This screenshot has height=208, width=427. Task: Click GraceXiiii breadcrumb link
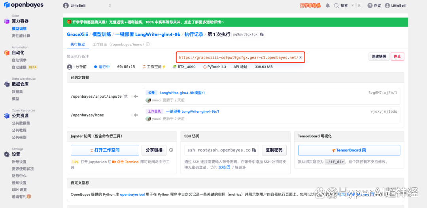pos(77,34)
